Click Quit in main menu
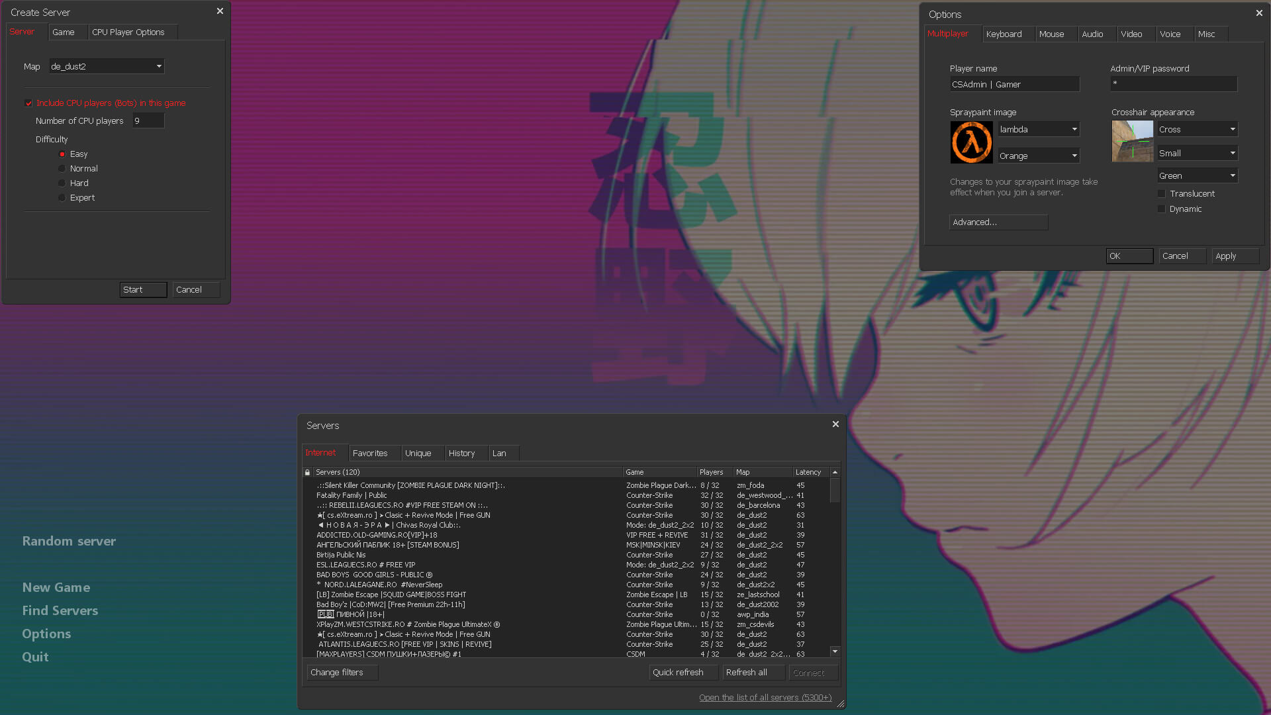The height and width of the screenshot is (715, 1271). tap(36, 657)
